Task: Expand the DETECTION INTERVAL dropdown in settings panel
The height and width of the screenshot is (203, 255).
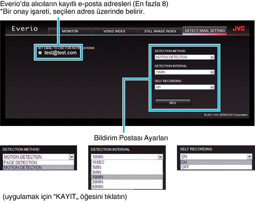Action: (x=185, y=72)
